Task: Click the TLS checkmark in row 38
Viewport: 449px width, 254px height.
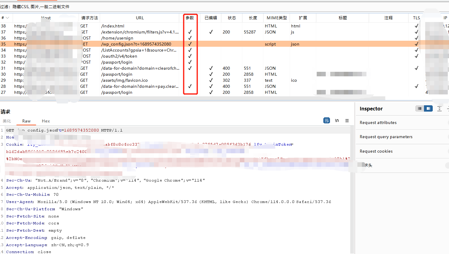Action: [416, 26]
